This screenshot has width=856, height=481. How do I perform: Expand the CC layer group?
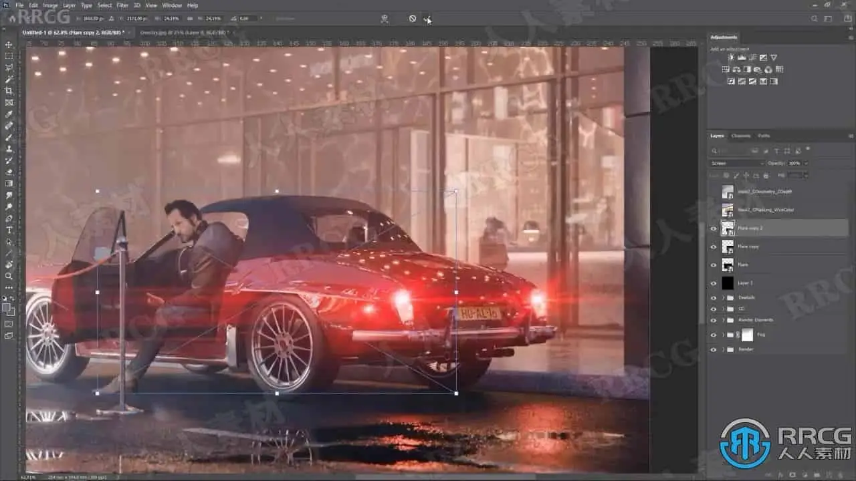coord(724,309)
